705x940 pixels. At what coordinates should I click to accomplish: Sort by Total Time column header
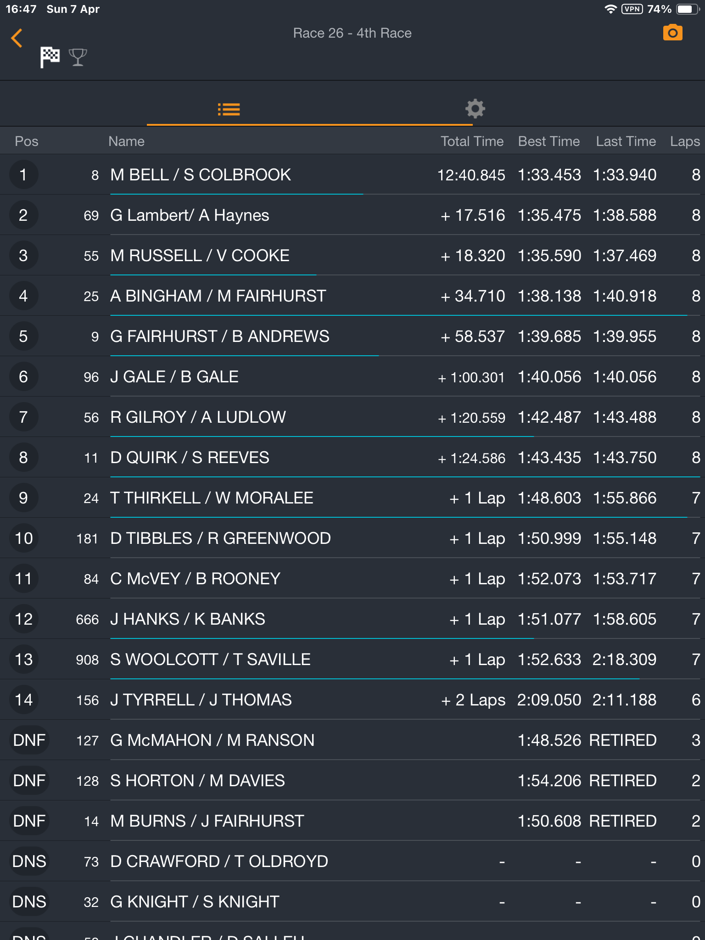472,141
